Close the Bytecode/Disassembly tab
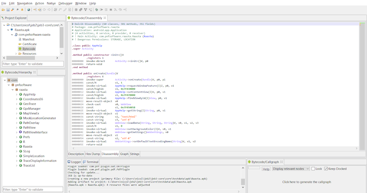 [105, 18]
